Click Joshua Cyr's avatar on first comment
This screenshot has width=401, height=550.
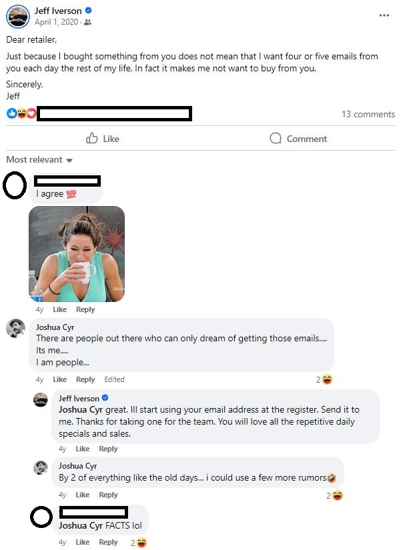[15, 328]
